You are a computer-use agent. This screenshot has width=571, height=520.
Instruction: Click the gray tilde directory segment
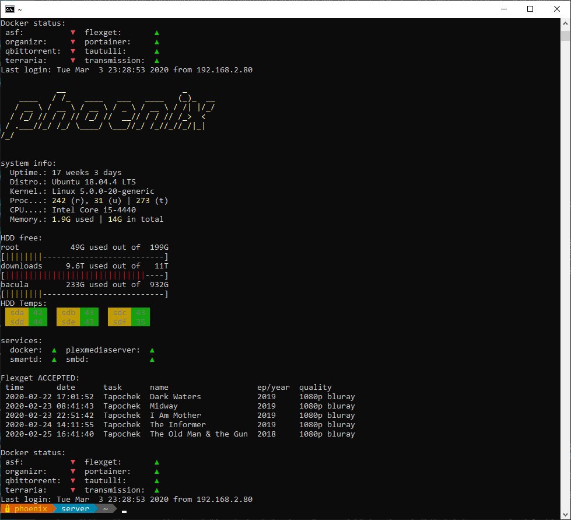click(x=106, y=509)
